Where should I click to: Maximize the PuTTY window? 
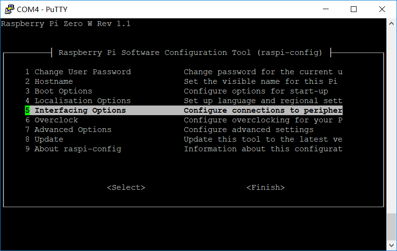tap(354, 9)
